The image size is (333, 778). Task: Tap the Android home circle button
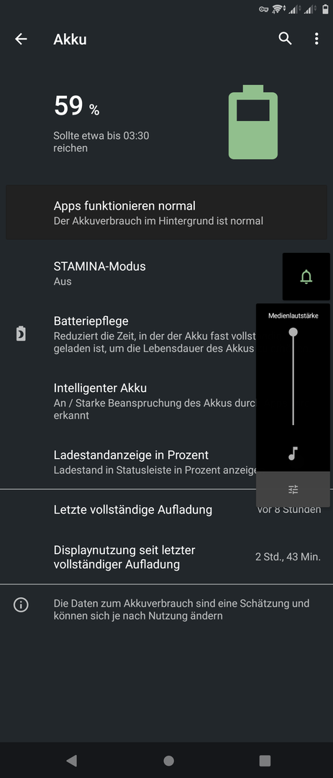pyautogui.click(x=168, y=760)
